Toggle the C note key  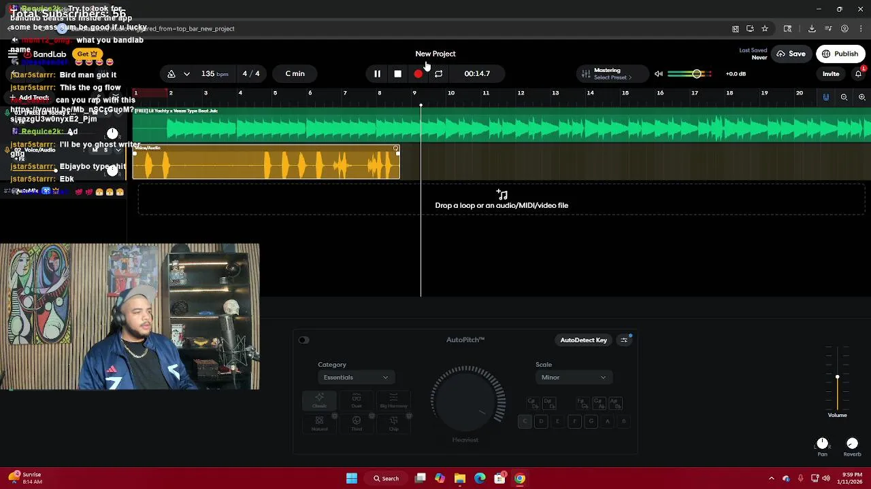pyautogui.click(x=525, y=422)
